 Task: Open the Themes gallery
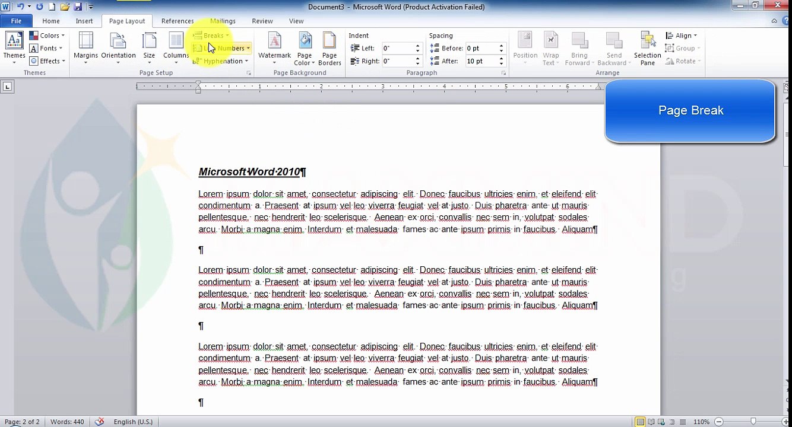pyautogui.click(x=14, y=47)
